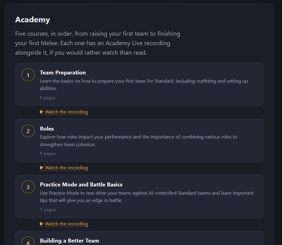Select the Roles course description text
The height and width of the screenshot is (245, 282).
[138, 141]
